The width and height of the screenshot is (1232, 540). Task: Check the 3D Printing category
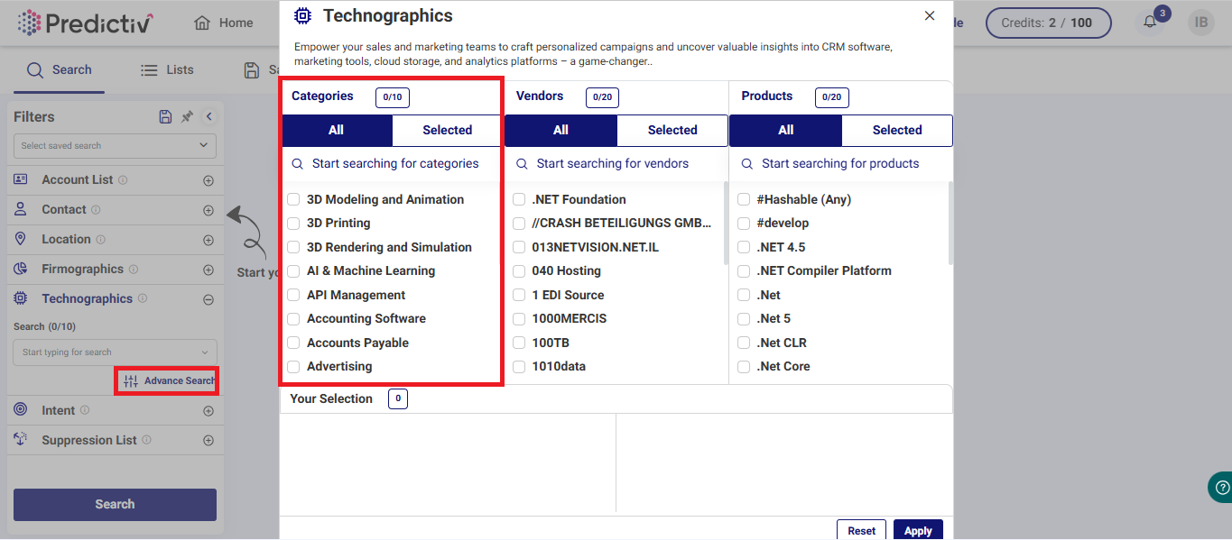pos(293,223)
